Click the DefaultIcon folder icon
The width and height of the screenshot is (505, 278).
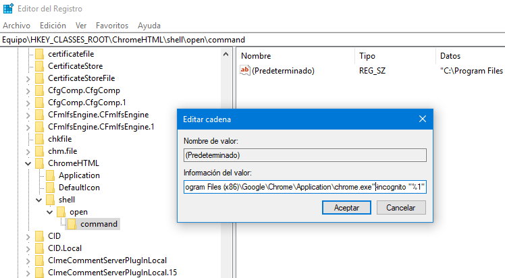click(50, 188)
